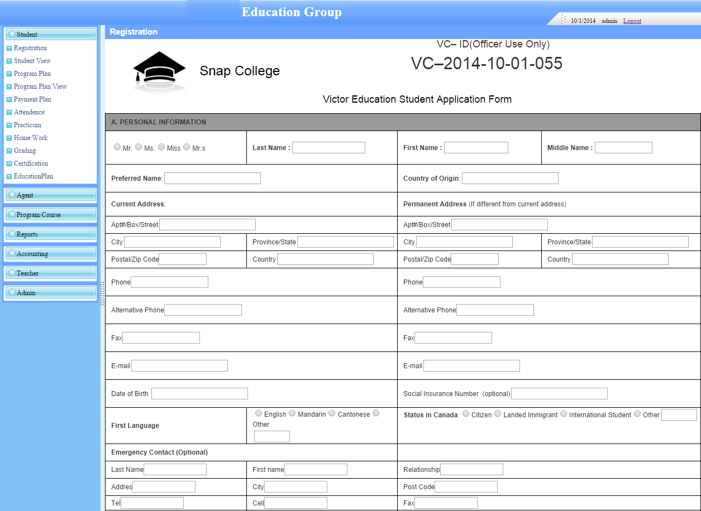Image resolution: width=701 pixels, height=511 pixels.
Task: Click the Last Name input field
Action: pos(328,147)
